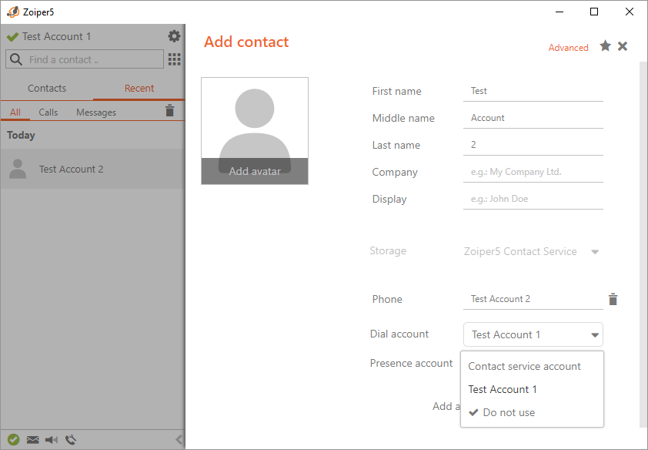Click the green online status icon
This screenshot has height=450, width=648.
[x=13, y=440]
